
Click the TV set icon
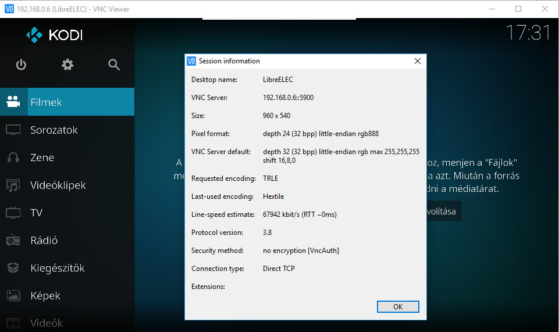pos(13,212)
